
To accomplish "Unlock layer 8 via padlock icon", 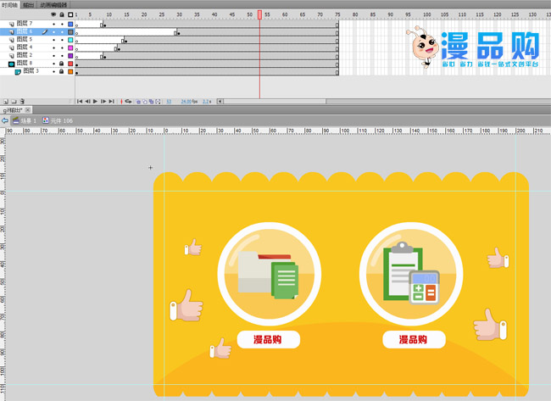I will [x=62, y=64].
